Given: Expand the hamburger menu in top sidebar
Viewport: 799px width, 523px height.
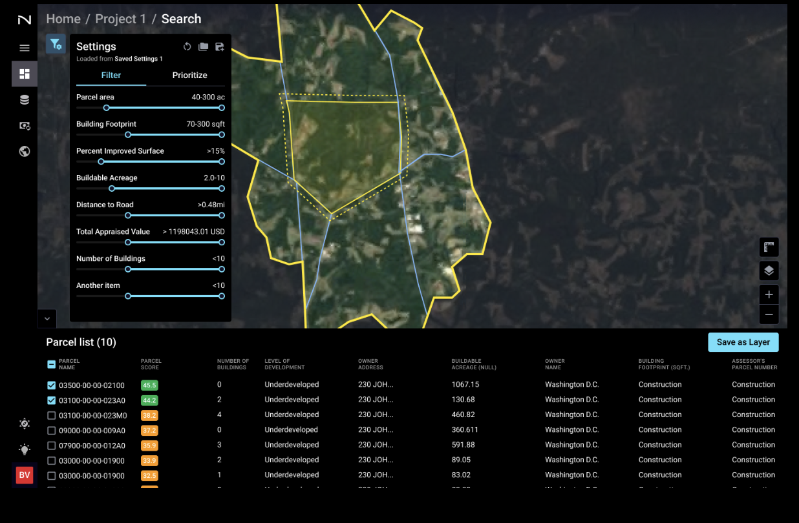Looking at the screenshot, I should 24,48.
